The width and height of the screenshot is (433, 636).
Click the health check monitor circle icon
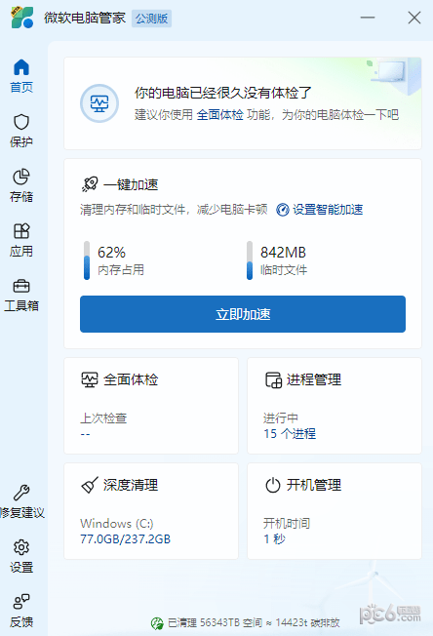[x=99, y=103]
